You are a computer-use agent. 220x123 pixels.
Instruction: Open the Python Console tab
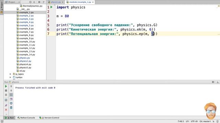pos(26,118)
